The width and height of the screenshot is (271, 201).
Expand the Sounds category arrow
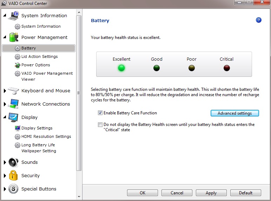(x=5, y=162)
